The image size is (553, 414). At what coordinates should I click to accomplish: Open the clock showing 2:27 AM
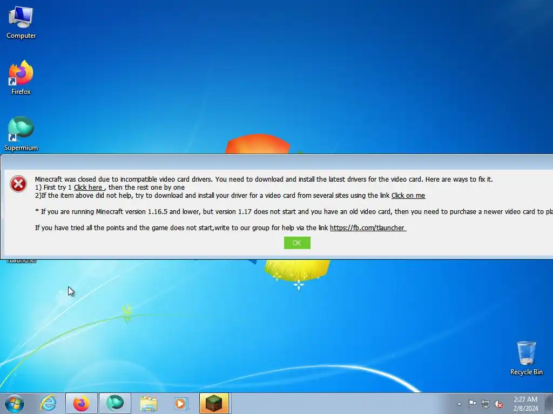pyautogui.click(x=525, y=404)
